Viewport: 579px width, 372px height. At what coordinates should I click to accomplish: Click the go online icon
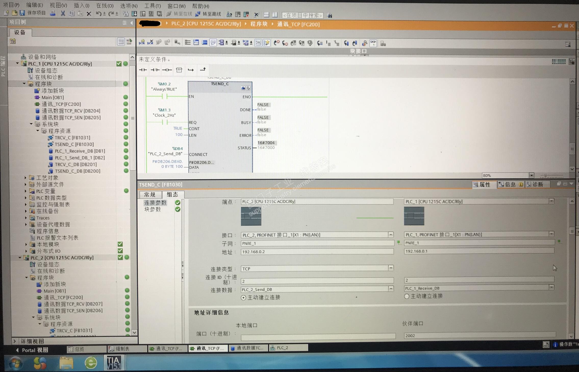pyautogui.click(x=169, y=14)
